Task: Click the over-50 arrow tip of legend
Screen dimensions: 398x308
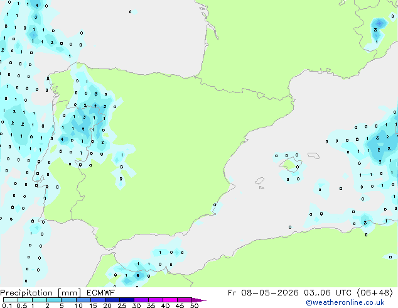Action: (x=199, y=300)
